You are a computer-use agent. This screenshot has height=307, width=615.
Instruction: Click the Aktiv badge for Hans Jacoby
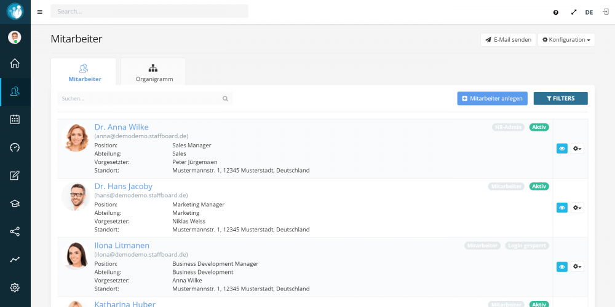point(539,187)
